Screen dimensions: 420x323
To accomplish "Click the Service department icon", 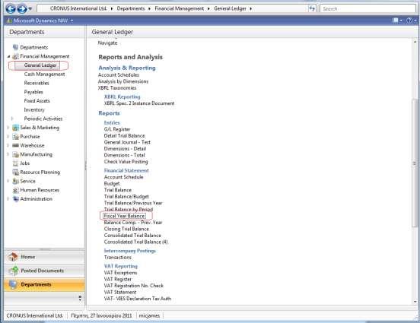I will 15,181.
